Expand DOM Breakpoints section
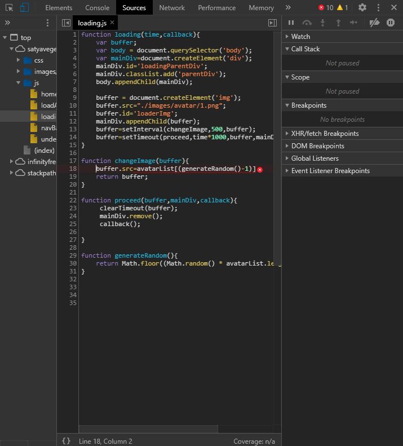Viewport: 403px width, 446px height. 342,146
